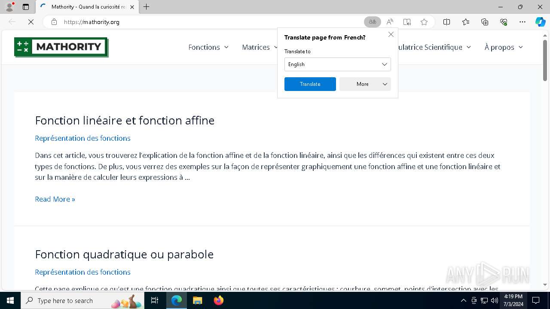The height and width of the screenshot is (309, 550).
Task: Enter Immersive Reader mode
Action: 407,22
